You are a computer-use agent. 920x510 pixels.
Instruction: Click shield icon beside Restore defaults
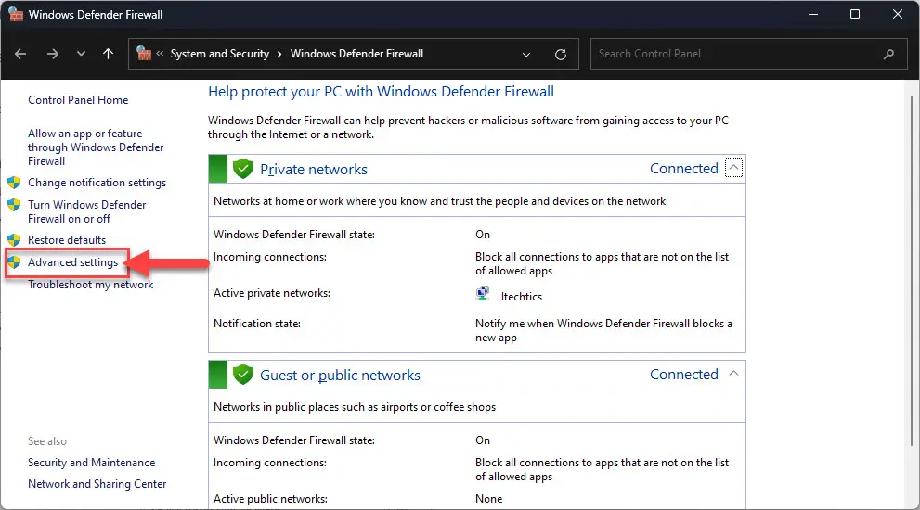[x=14, y=240]
